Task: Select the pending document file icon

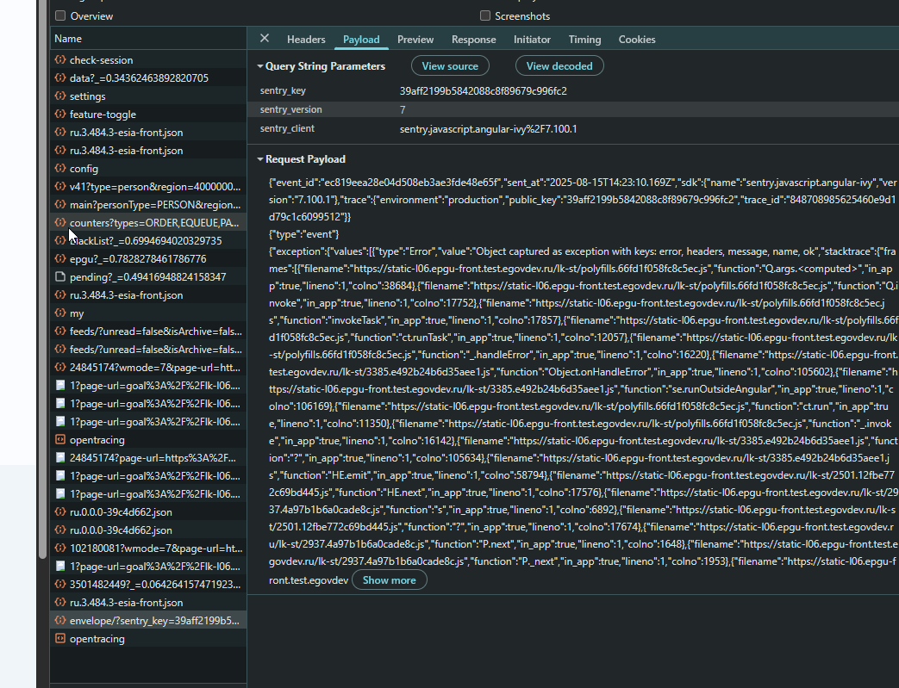Action: 60,276
